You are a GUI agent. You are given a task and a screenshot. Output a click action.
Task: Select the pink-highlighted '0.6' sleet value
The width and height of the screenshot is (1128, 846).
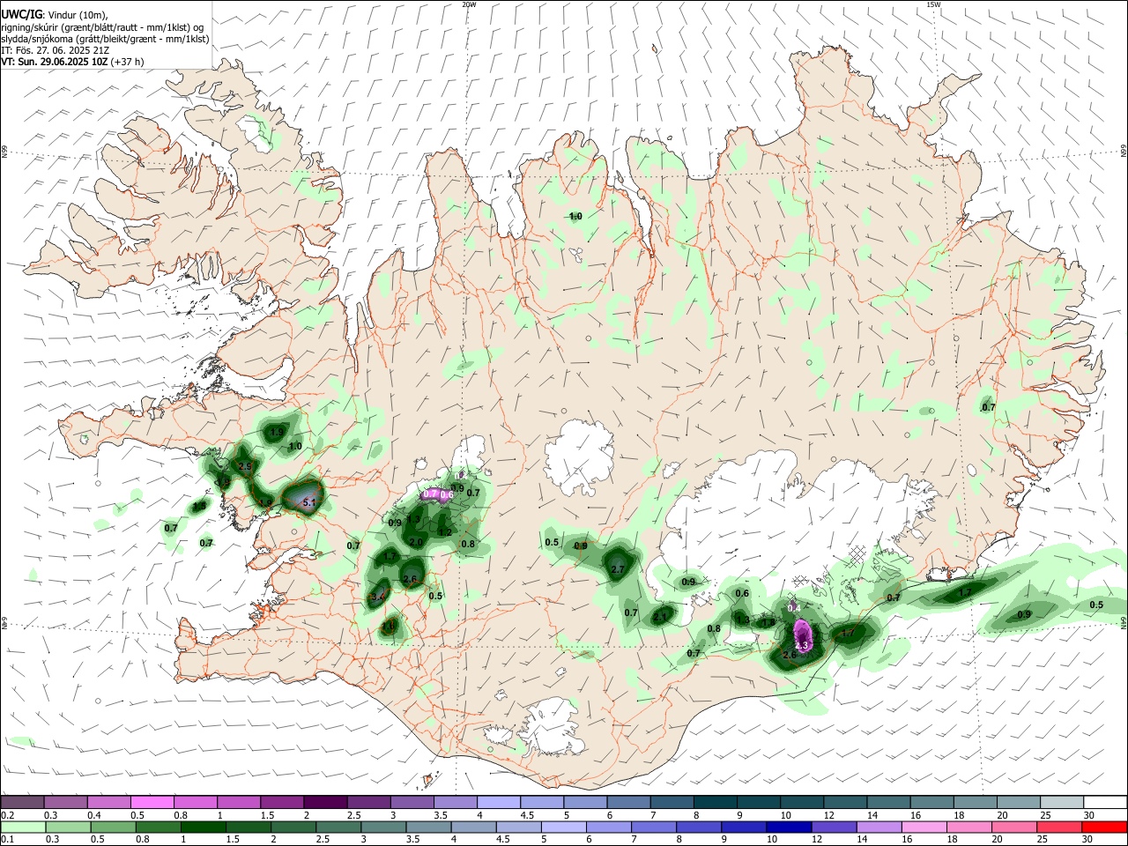click(447, 494)
